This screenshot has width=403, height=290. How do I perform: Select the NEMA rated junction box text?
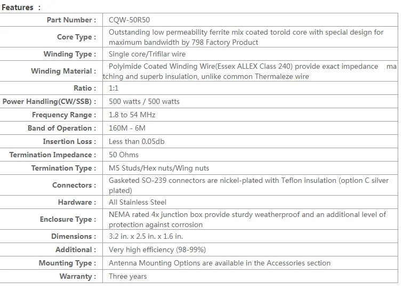tap(247, 219)
